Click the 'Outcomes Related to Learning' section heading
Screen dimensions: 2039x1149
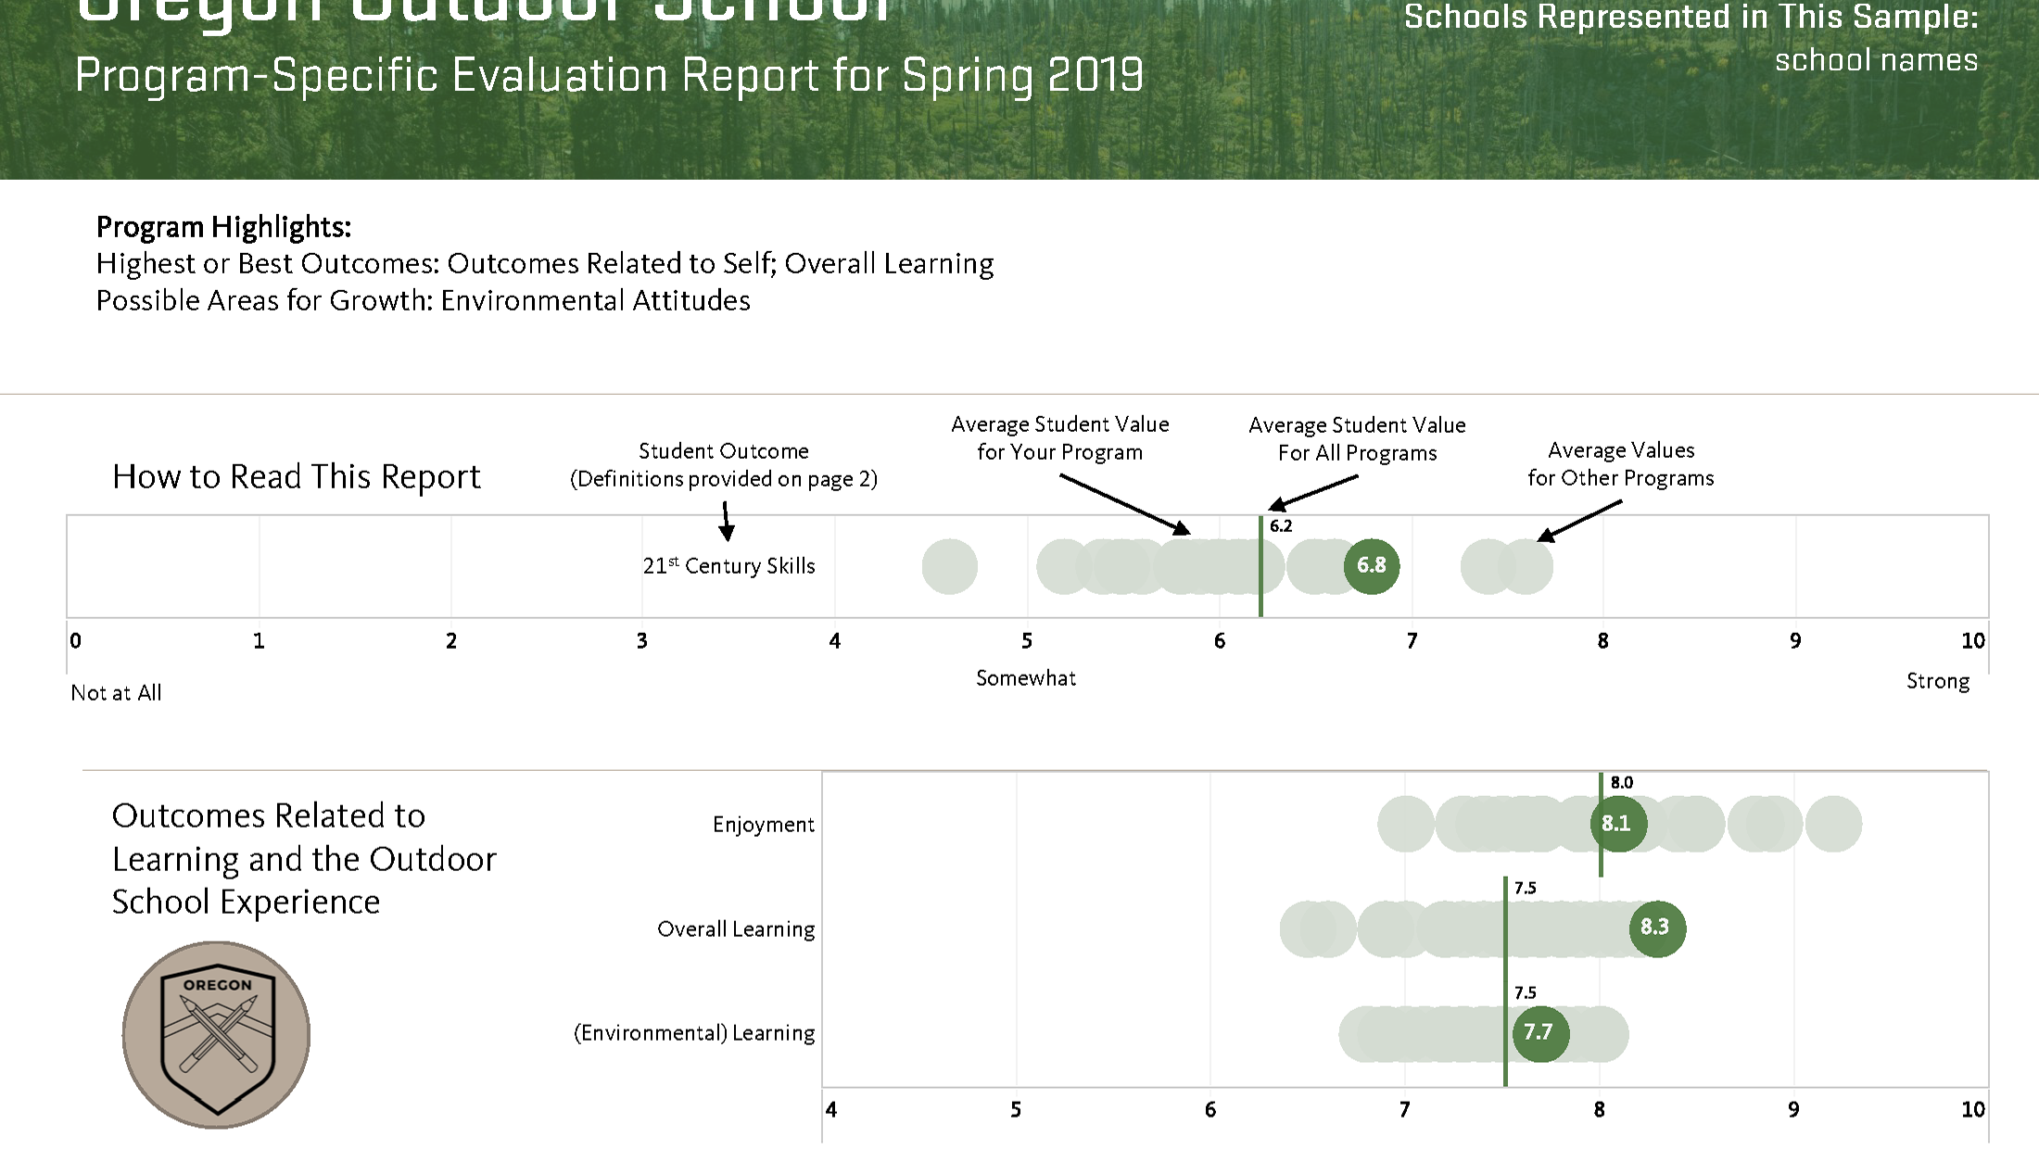[304, 859]
